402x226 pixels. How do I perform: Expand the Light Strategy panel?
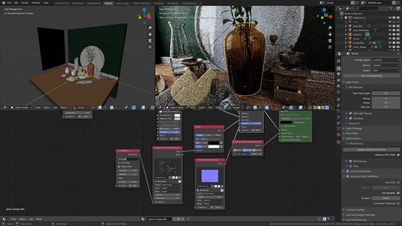[x=354, y=128]
